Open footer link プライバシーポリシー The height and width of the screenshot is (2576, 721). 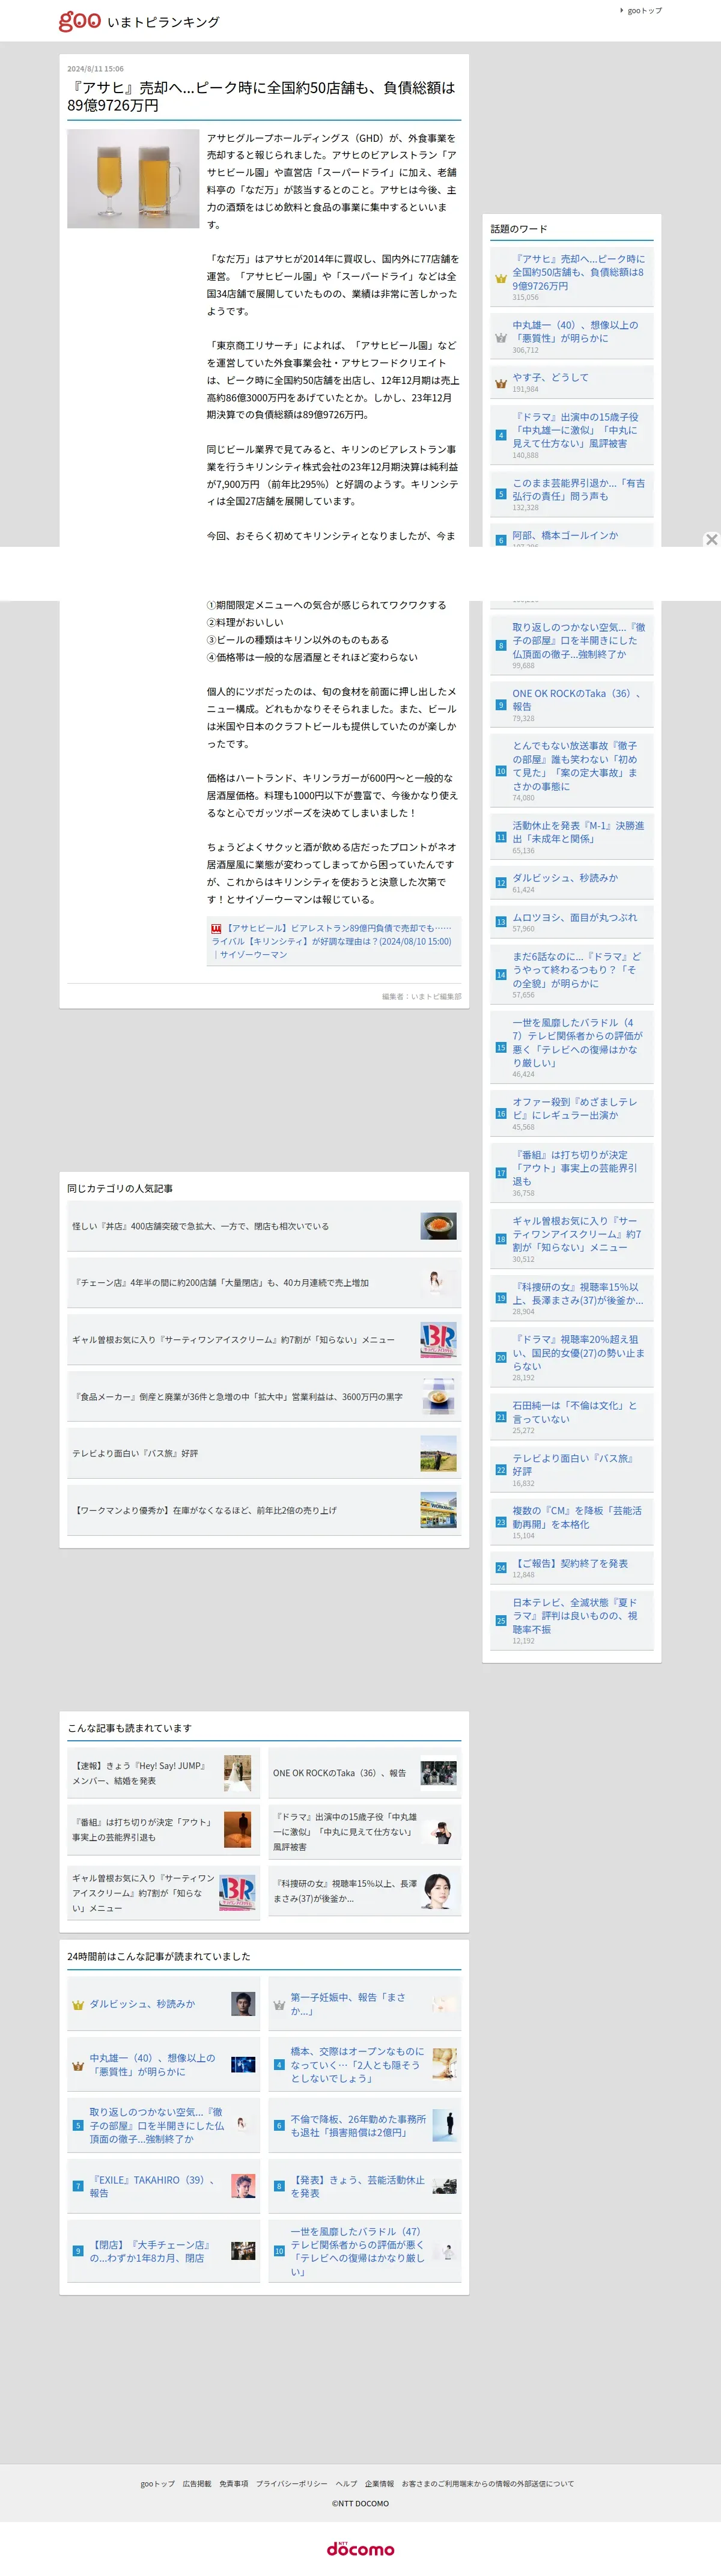(x=291, y=2484)
